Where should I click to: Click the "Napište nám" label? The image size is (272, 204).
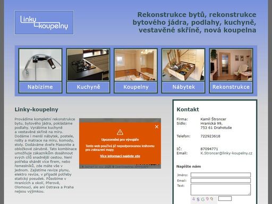point(189,166)
